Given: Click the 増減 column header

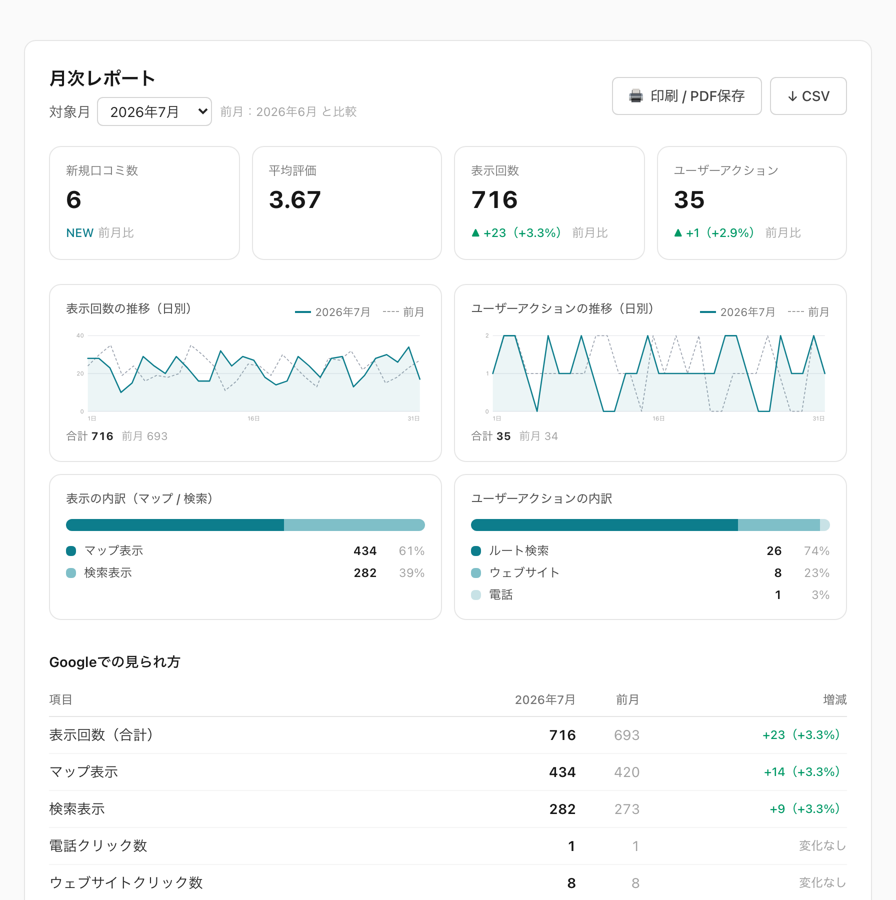Looking at the screenshot, I should coord(835,699).
